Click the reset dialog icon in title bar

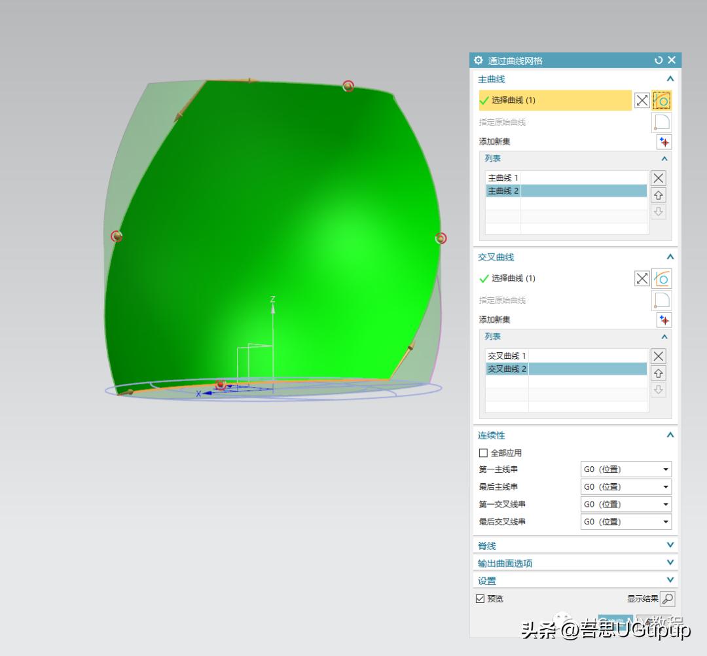659,60
